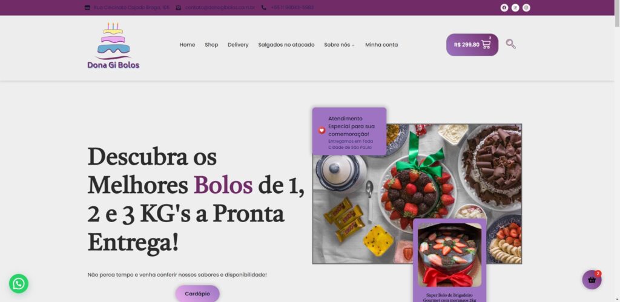Click the R$ 299,80 cart button
The width and height of the screenshot is (620, 302).
(472, 45)
